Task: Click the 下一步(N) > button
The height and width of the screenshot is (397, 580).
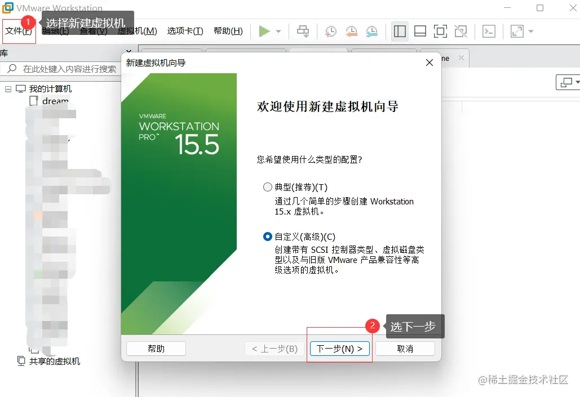Action: click(x=339, y=349)
